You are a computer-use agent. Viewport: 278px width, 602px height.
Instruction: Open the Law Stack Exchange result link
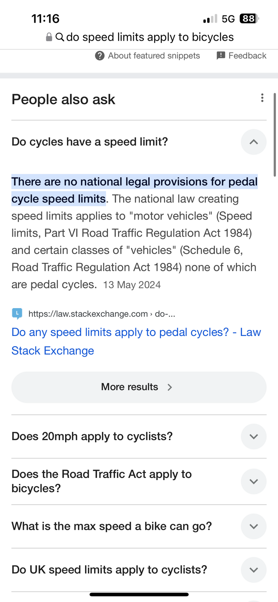pos(136,341)
